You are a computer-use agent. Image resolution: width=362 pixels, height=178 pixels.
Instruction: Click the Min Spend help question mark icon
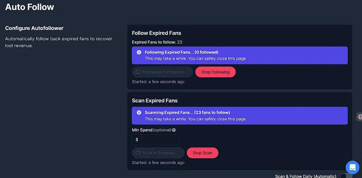[x=174, y=130]
